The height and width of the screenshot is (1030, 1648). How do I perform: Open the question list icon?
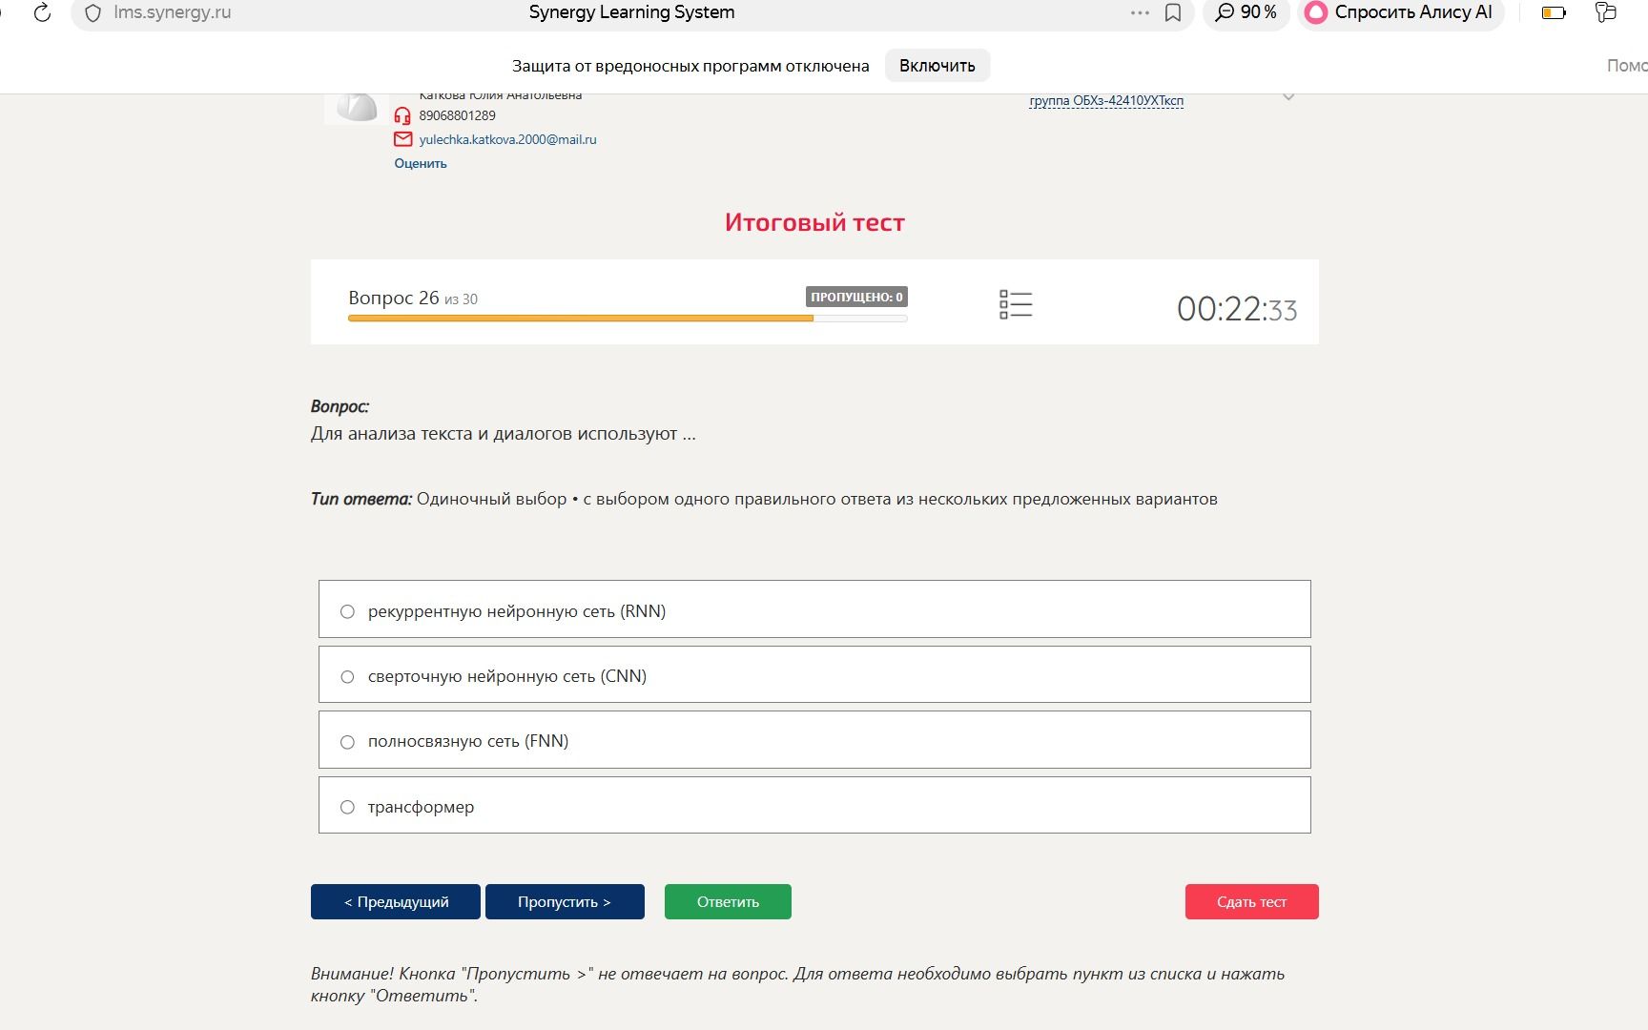(1016, 304)
